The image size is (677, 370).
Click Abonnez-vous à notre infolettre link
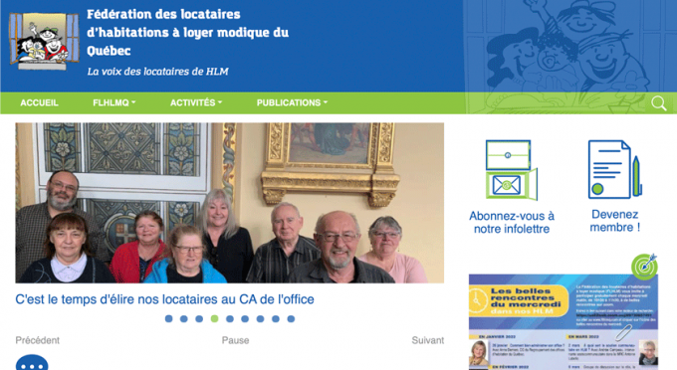(x=512, y=222)
